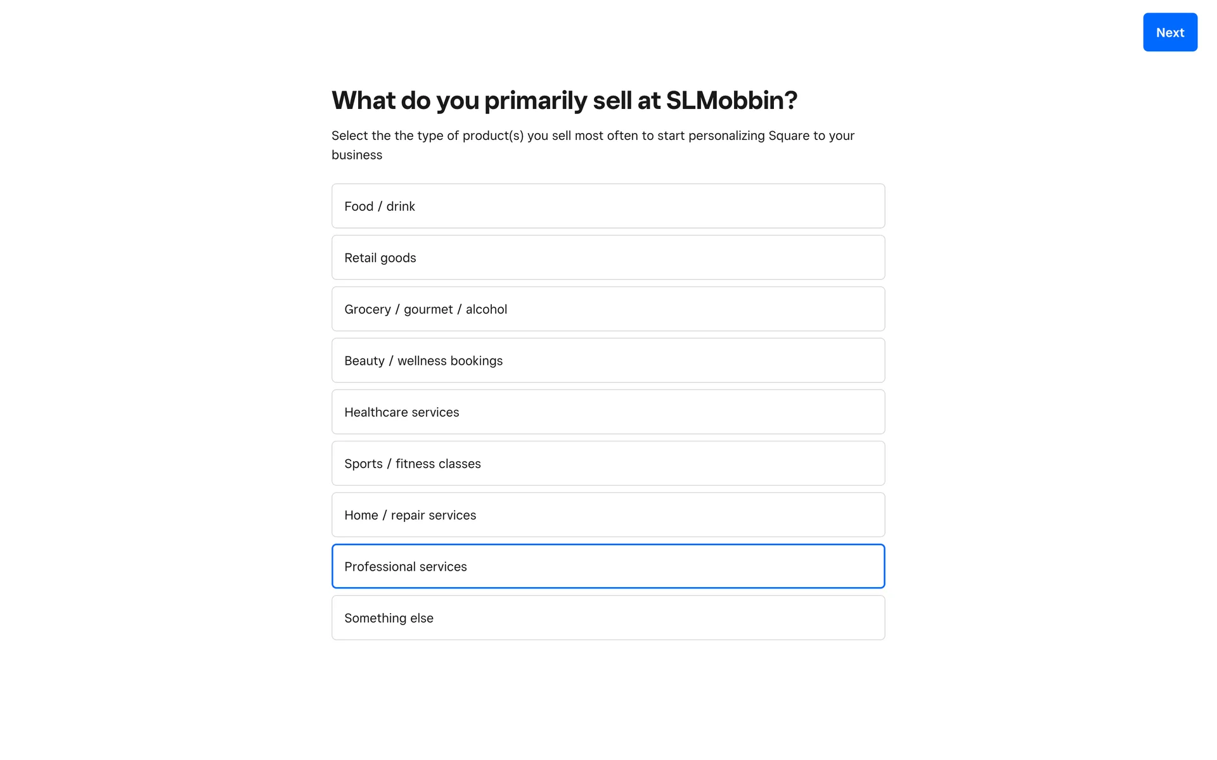The width and height of the screenshot is (1217, 760).
Task: Select Beauty / wellness bookings
Action: pyautogui.click(x=608, y=360)
